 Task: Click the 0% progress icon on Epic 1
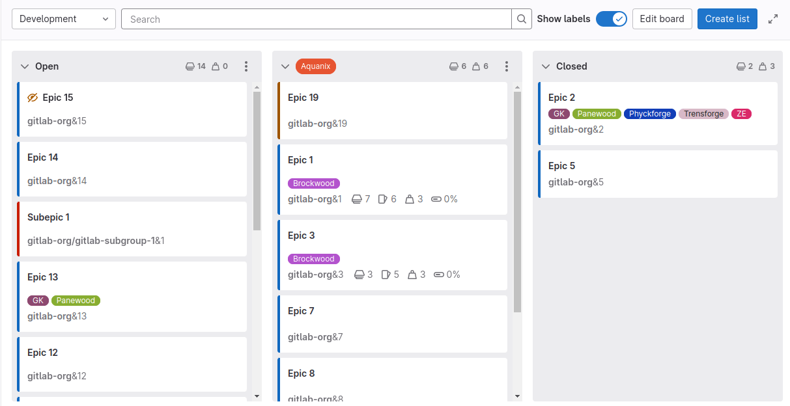point(436,199)
